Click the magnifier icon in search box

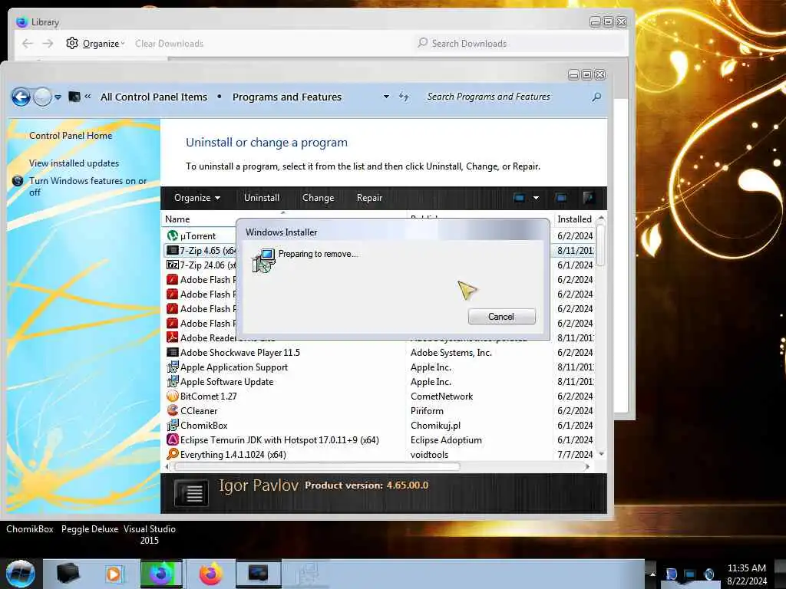596,97
